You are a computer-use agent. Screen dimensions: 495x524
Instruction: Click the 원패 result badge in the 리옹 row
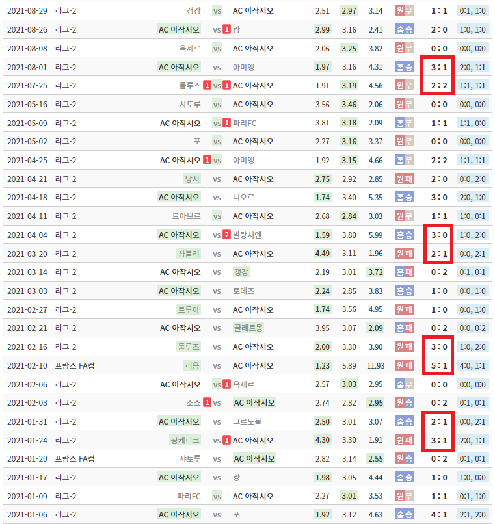[404, 365]
